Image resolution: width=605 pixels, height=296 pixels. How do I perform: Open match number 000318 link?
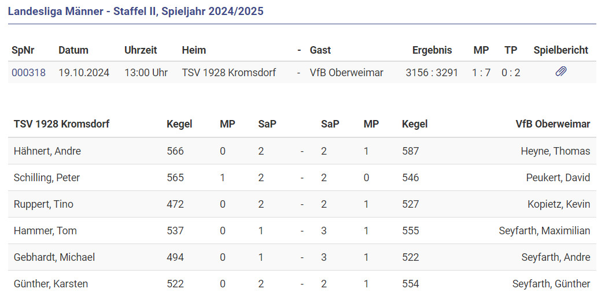pos(28,73)
